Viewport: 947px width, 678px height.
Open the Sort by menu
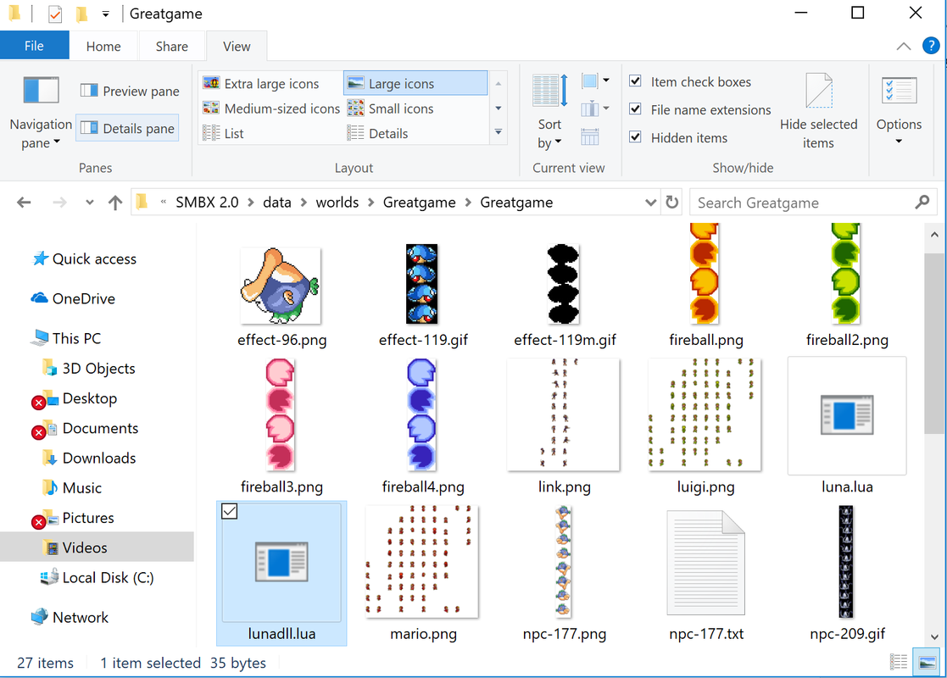[x=549, y=112]
